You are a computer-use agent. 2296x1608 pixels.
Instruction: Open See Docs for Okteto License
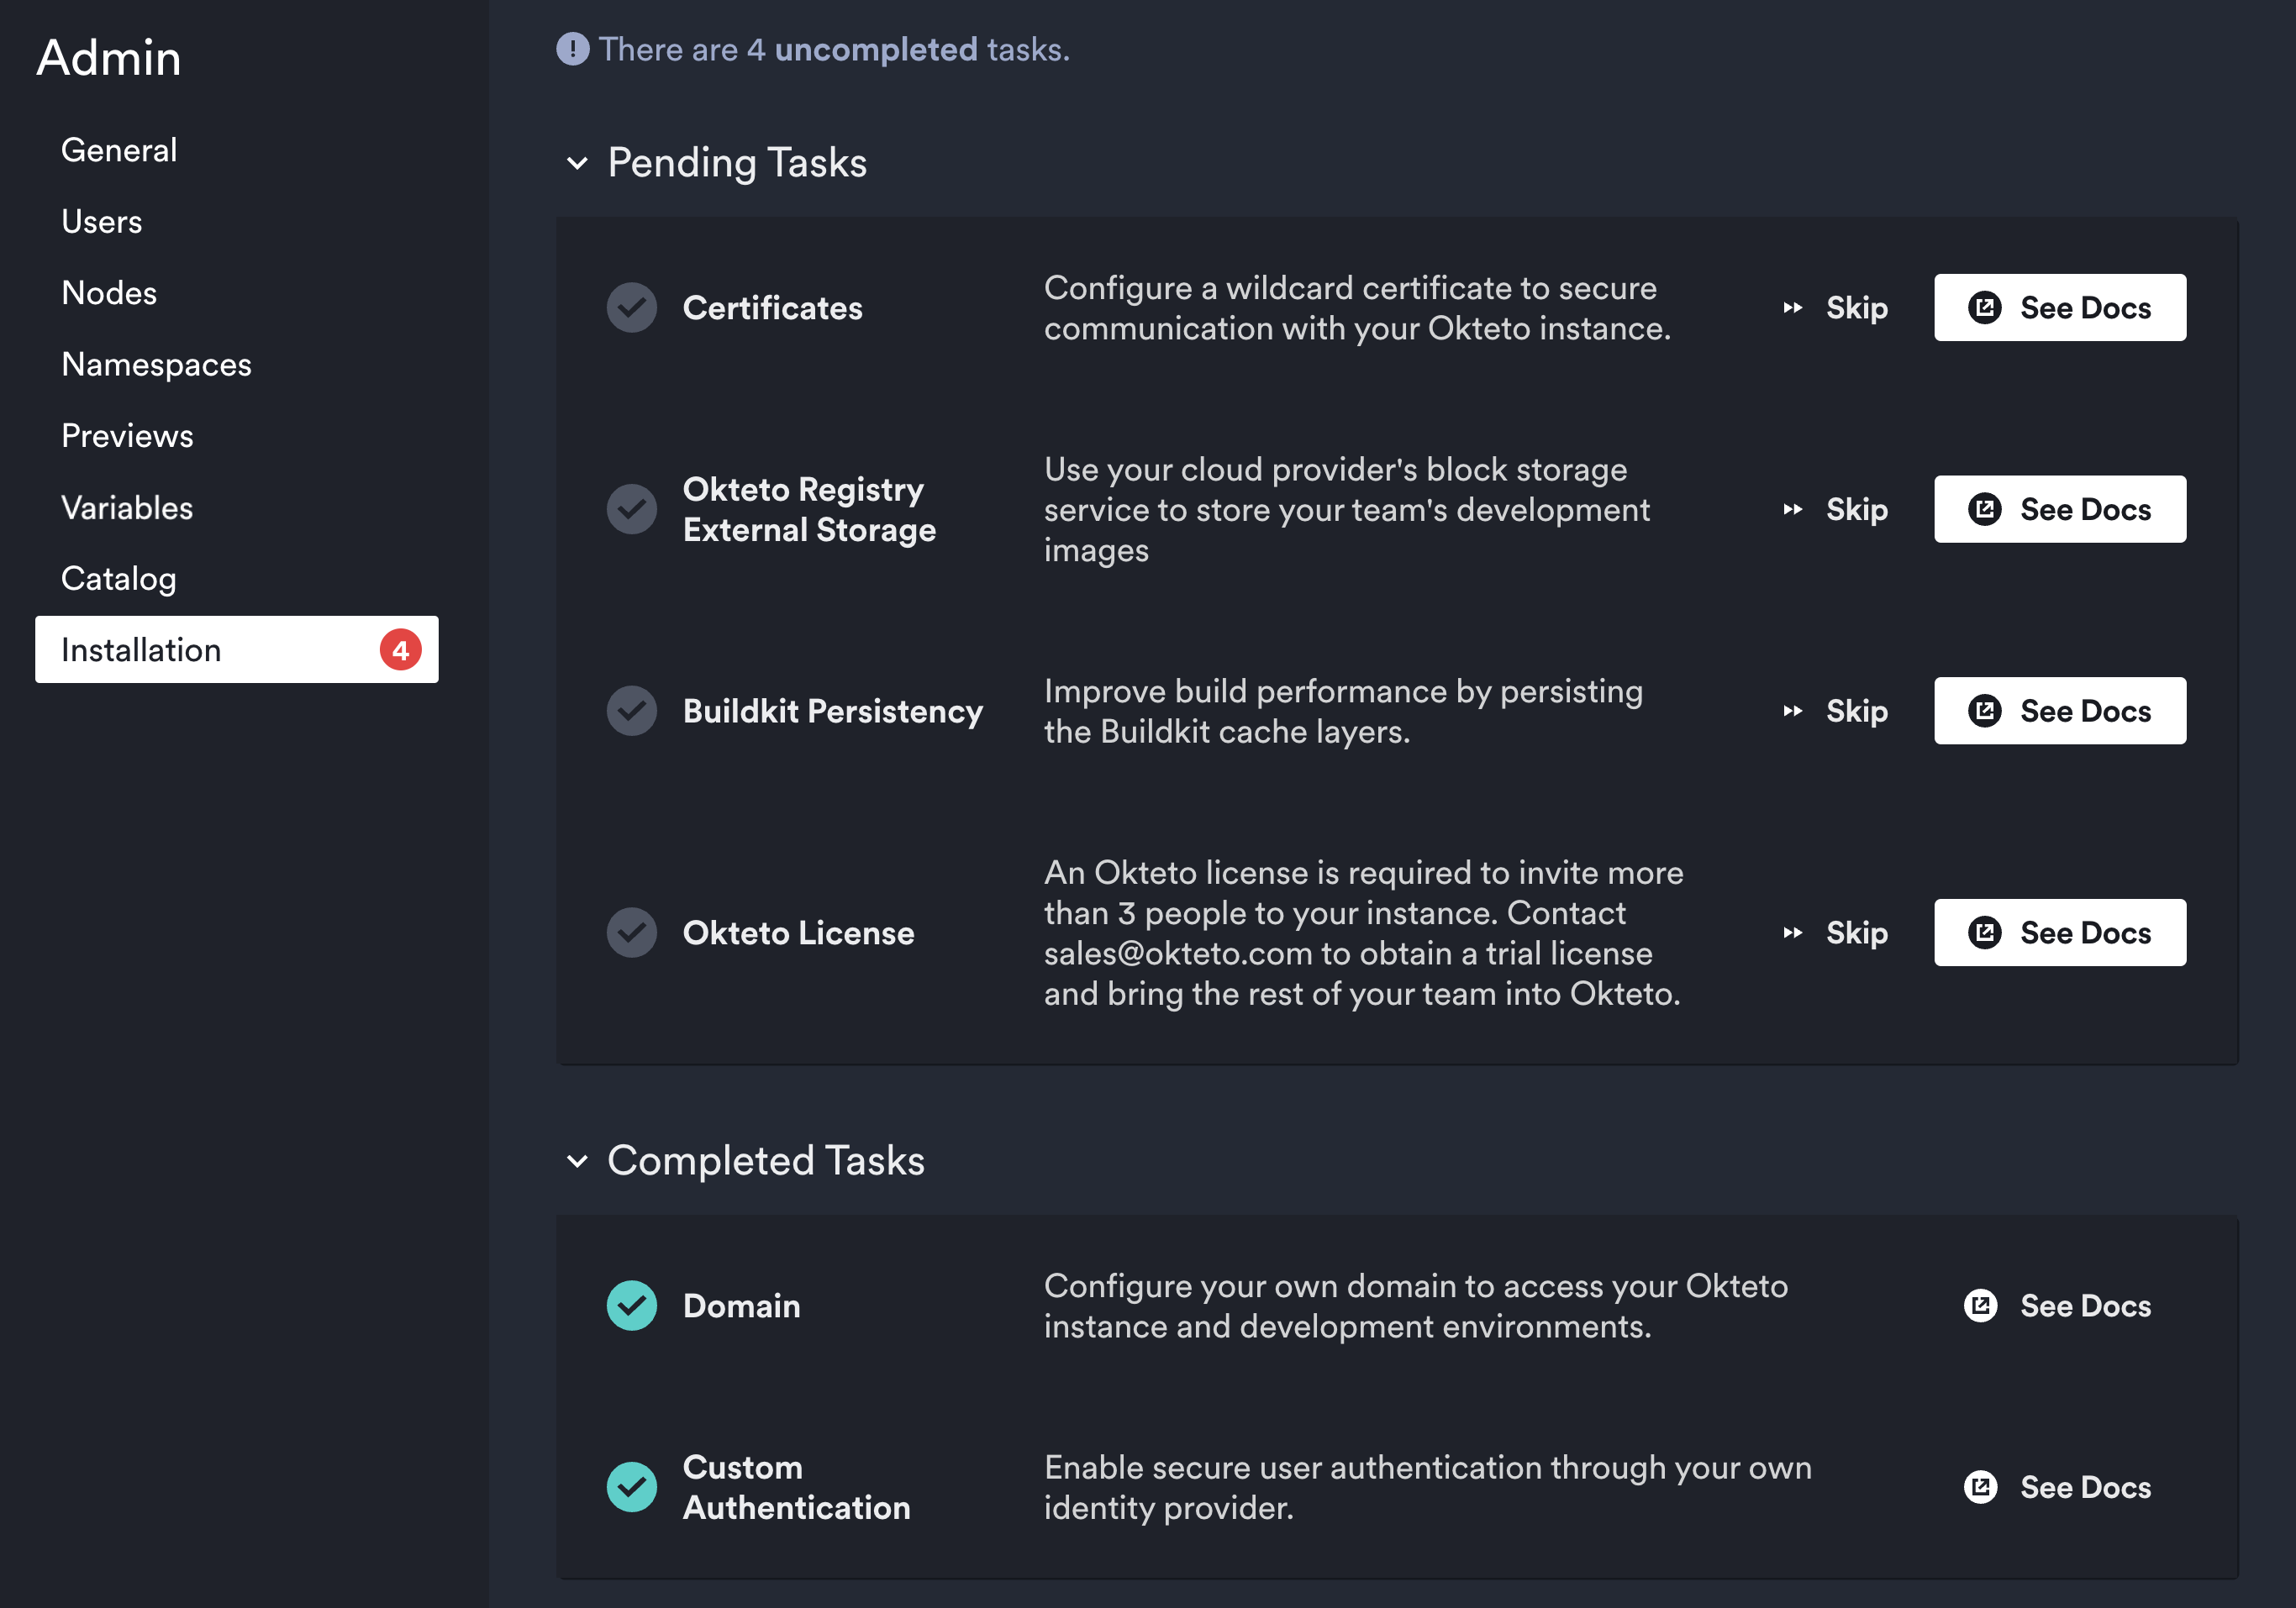[x=2060, y=933]
